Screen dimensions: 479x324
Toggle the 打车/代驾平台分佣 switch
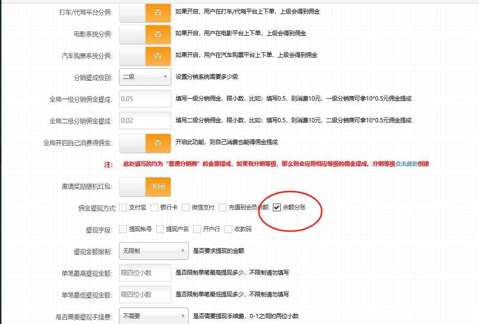click(x=145, y=12)
